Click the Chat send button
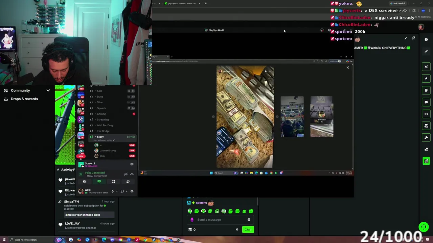433x243 pixels. [x=248, y=230]
